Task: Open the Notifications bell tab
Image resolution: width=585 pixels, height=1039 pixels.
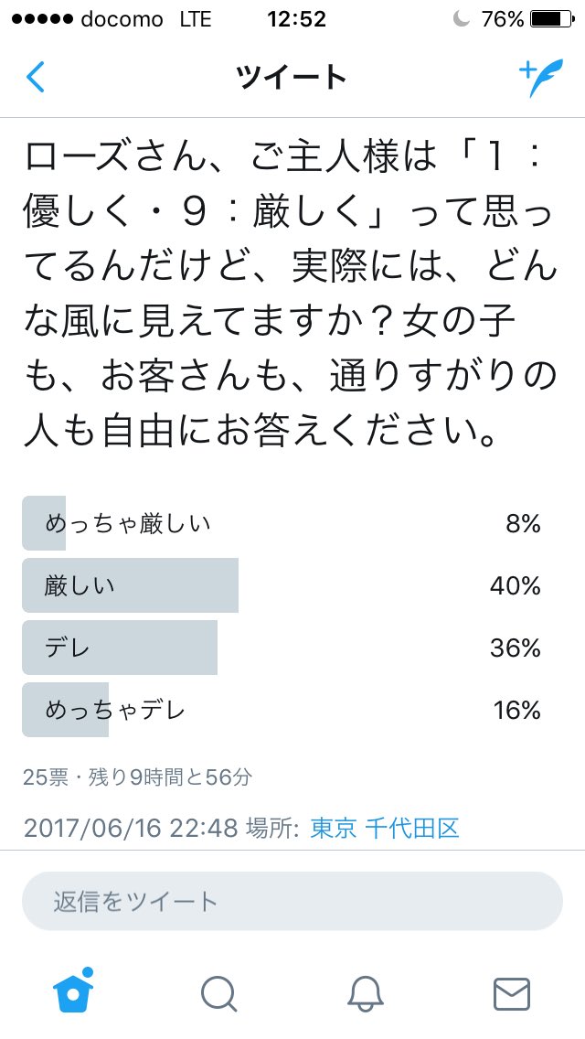Action: pyautogui.click(x=366, y=994)
